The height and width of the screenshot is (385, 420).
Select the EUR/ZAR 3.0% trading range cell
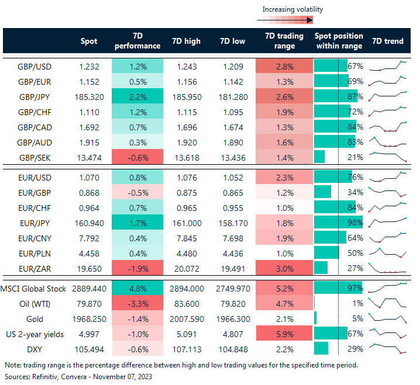click(x=284, y=268)
